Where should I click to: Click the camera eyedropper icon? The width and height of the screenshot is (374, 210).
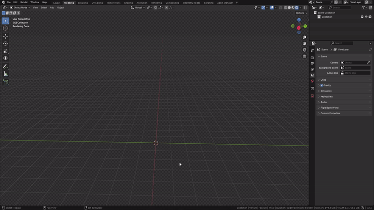[x=368, y=63]
